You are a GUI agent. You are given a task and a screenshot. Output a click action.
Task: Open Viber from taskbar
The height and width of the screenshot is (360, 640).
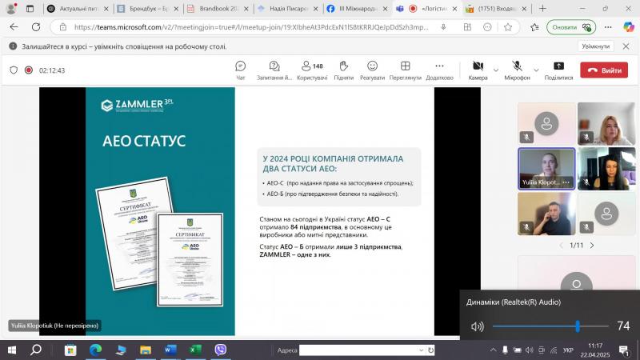click(221, 350)
